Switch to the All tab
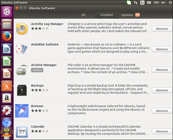The width and height of the screenshot is (173, 140). [83, 15]
